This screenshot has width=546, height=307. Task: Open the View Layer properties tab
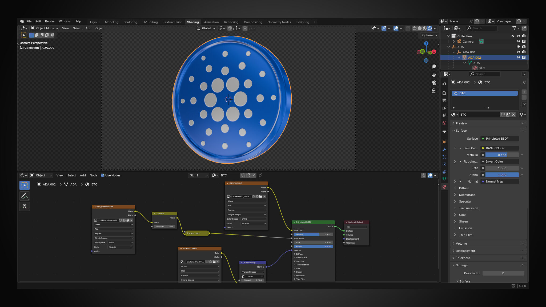444,108
